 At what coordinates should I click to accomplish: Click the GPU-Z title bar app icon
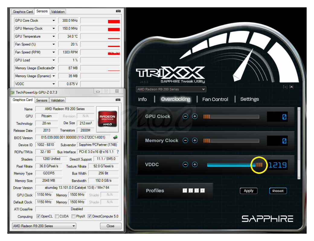point(13,92)
